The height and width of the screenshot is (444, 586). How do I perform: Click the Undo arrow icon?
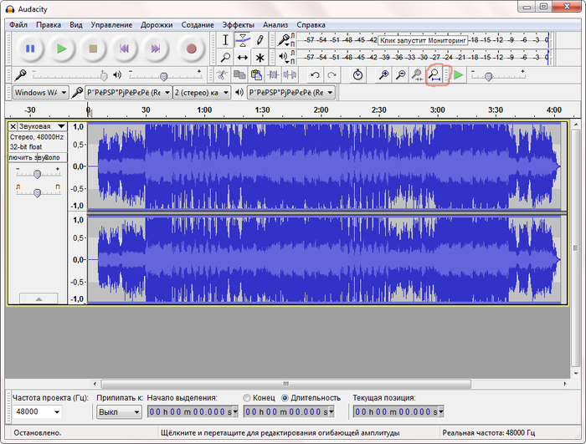[x=315, y=75]
